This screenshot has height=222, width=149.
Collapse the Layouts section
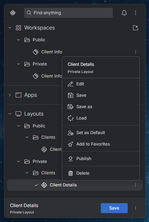coord(10,114)
